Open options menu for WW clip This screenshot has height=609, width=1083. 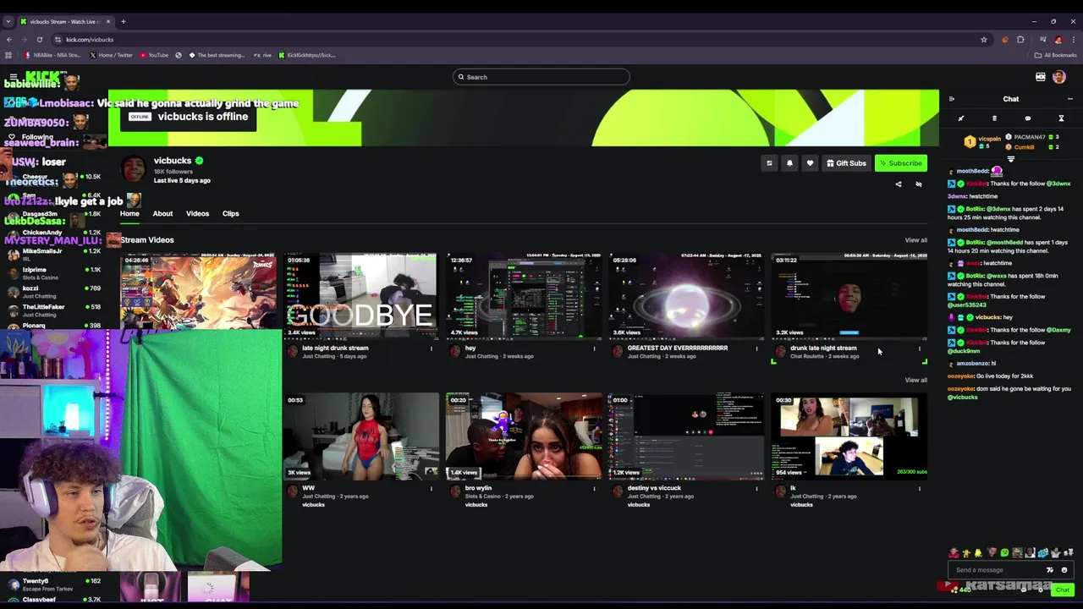[431, 489]
